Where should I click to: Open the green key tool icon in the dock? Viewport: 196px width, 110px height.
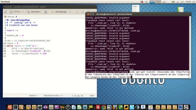pyautogui.click(x=120, y=107)
